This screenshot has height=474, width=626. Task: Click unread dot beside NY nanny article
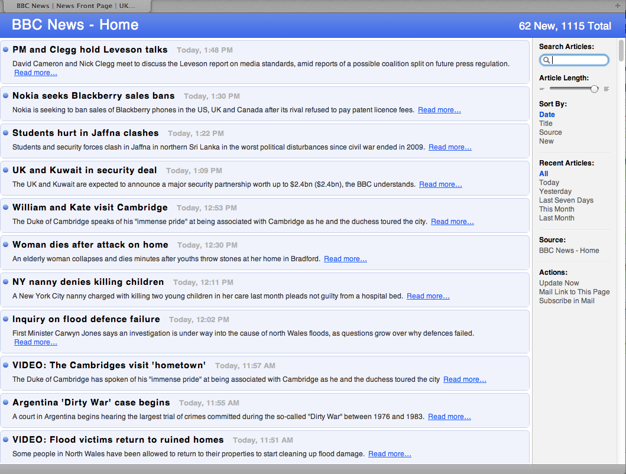point(5,281)
